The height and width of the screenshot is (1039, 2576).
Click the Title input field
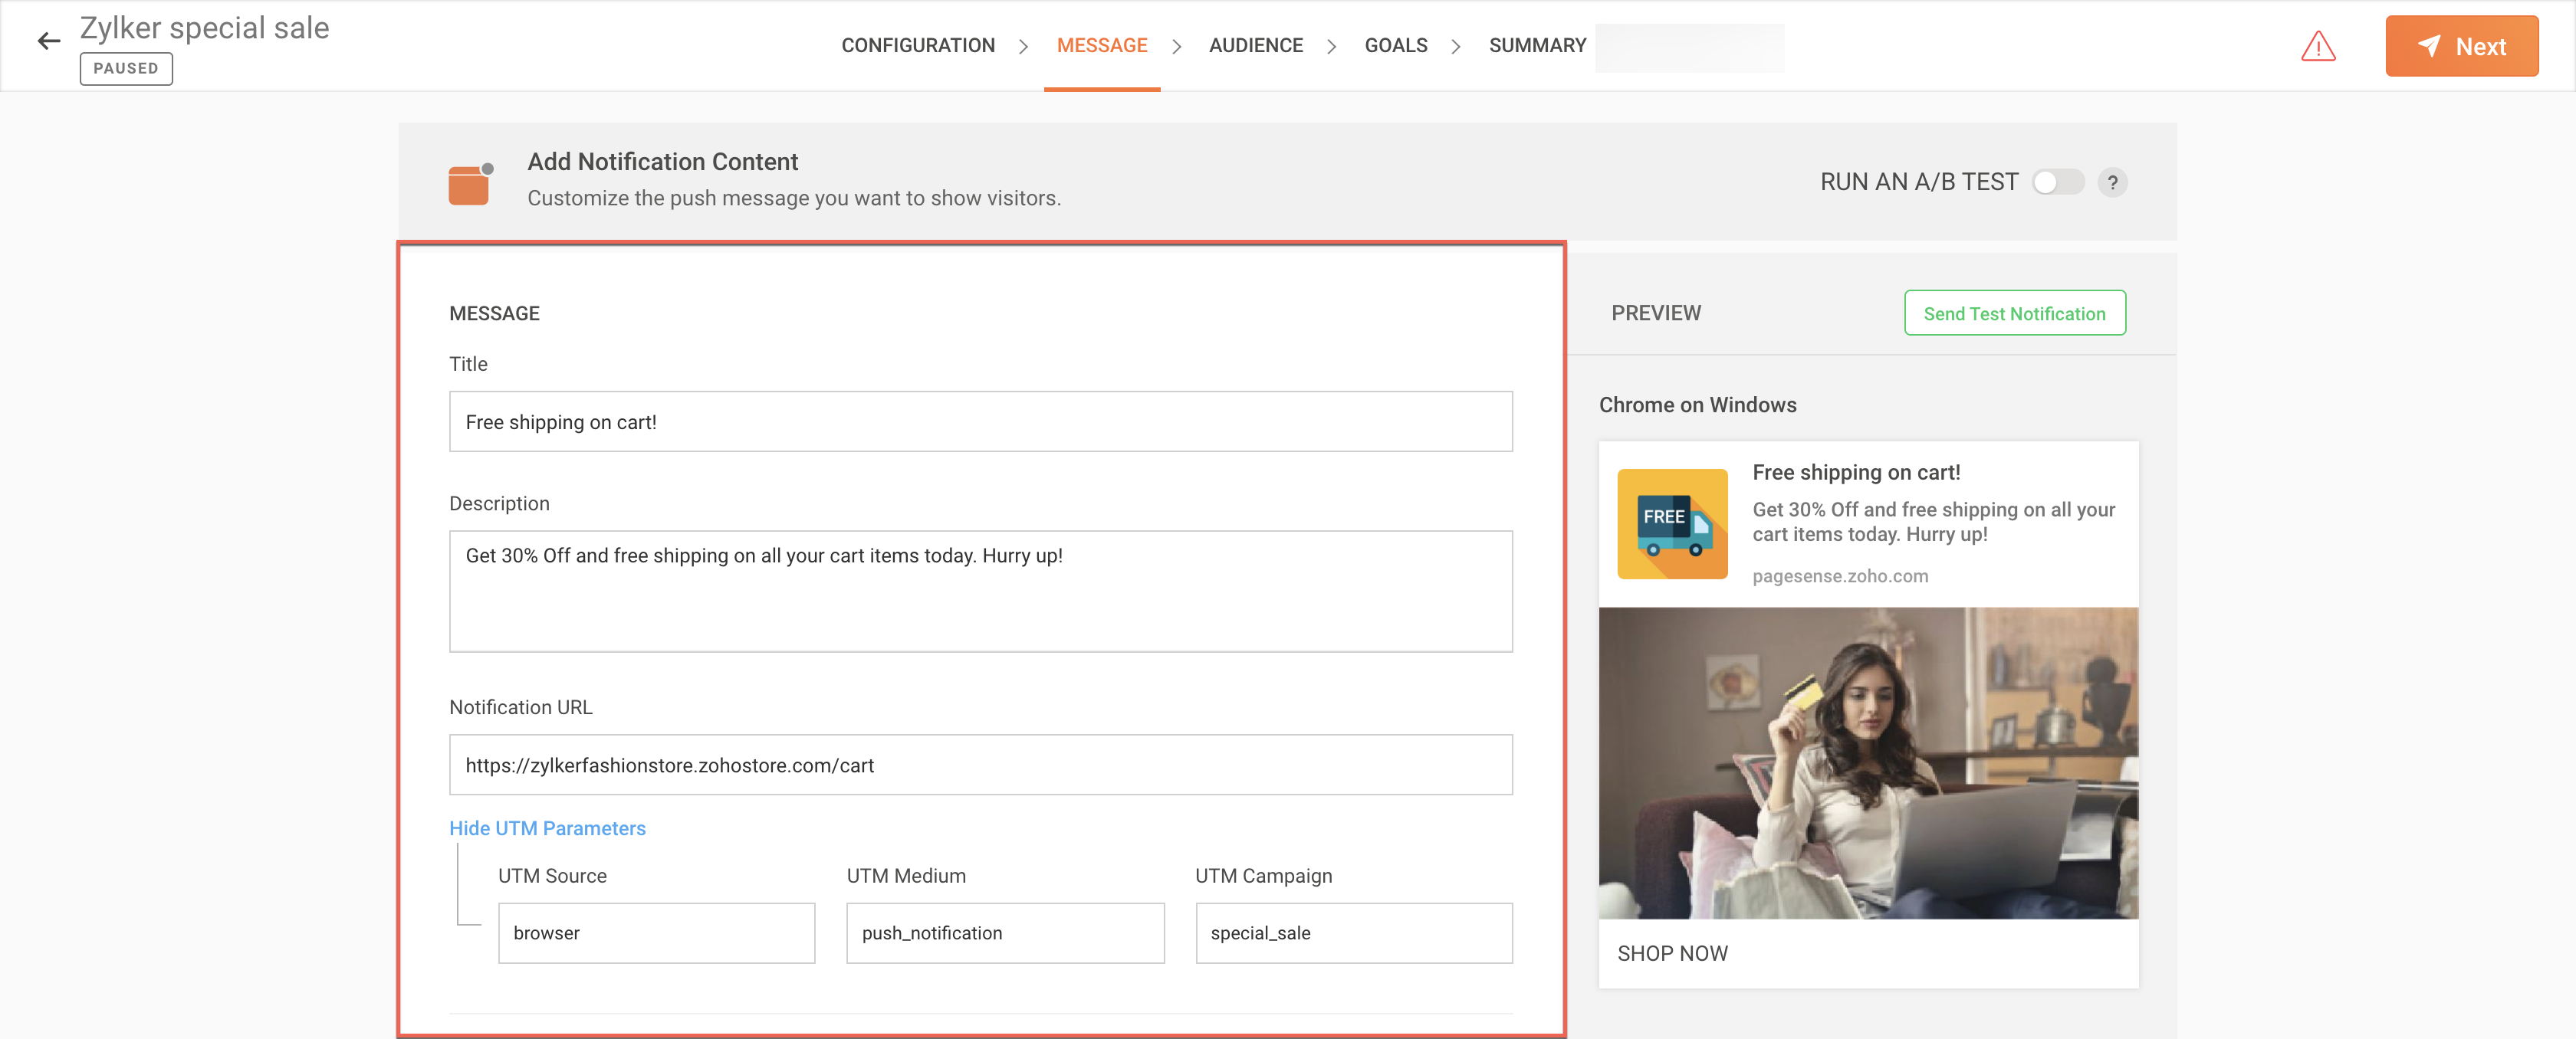click(x=980, y=421)
